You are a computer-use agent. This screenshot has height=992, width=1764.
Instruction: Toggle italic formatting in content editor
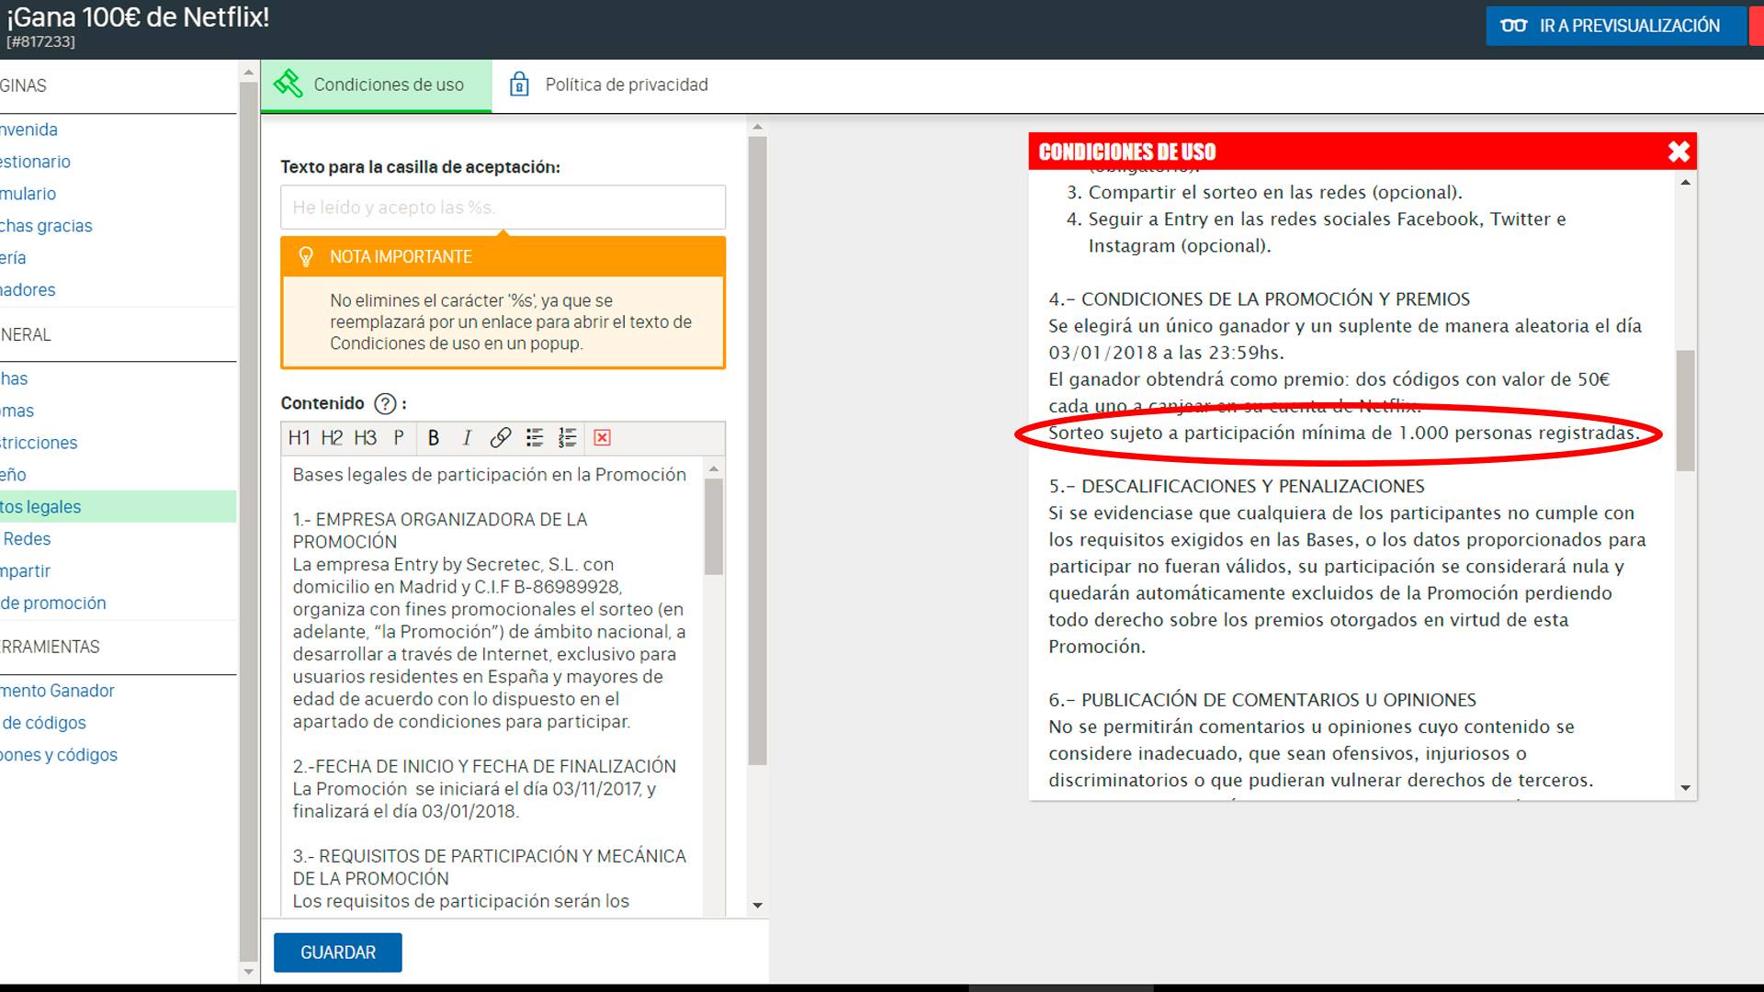pyautogui.click(x=467, y=438)
